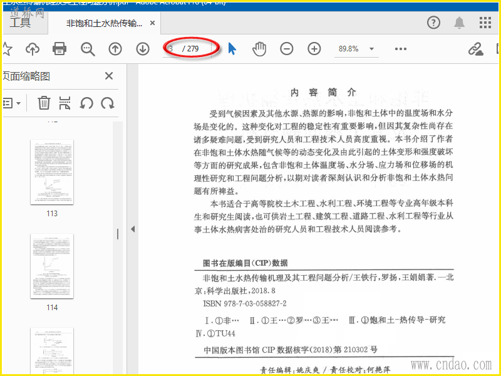View notifications bell
Viewport: 501px width, 376px height.
(x=460, y=23)
